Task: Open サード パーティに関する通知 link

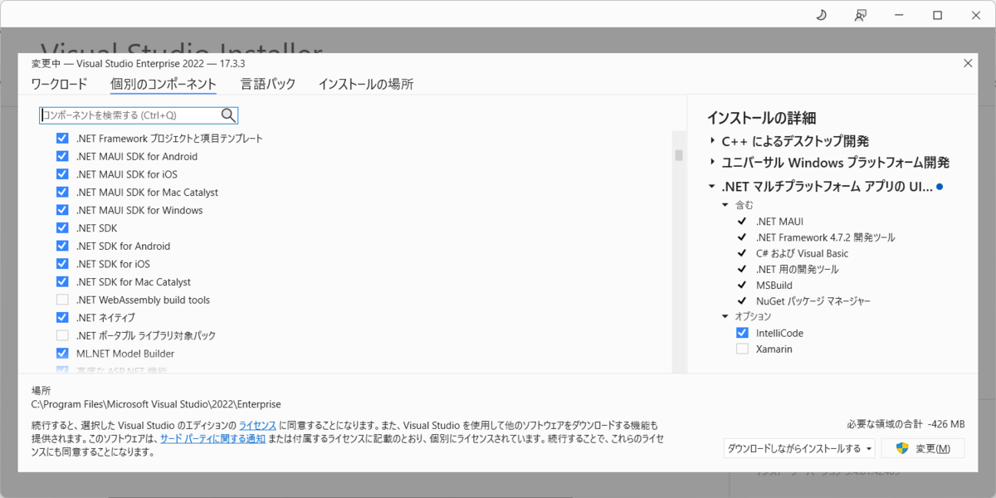Action: click(212, 439)
